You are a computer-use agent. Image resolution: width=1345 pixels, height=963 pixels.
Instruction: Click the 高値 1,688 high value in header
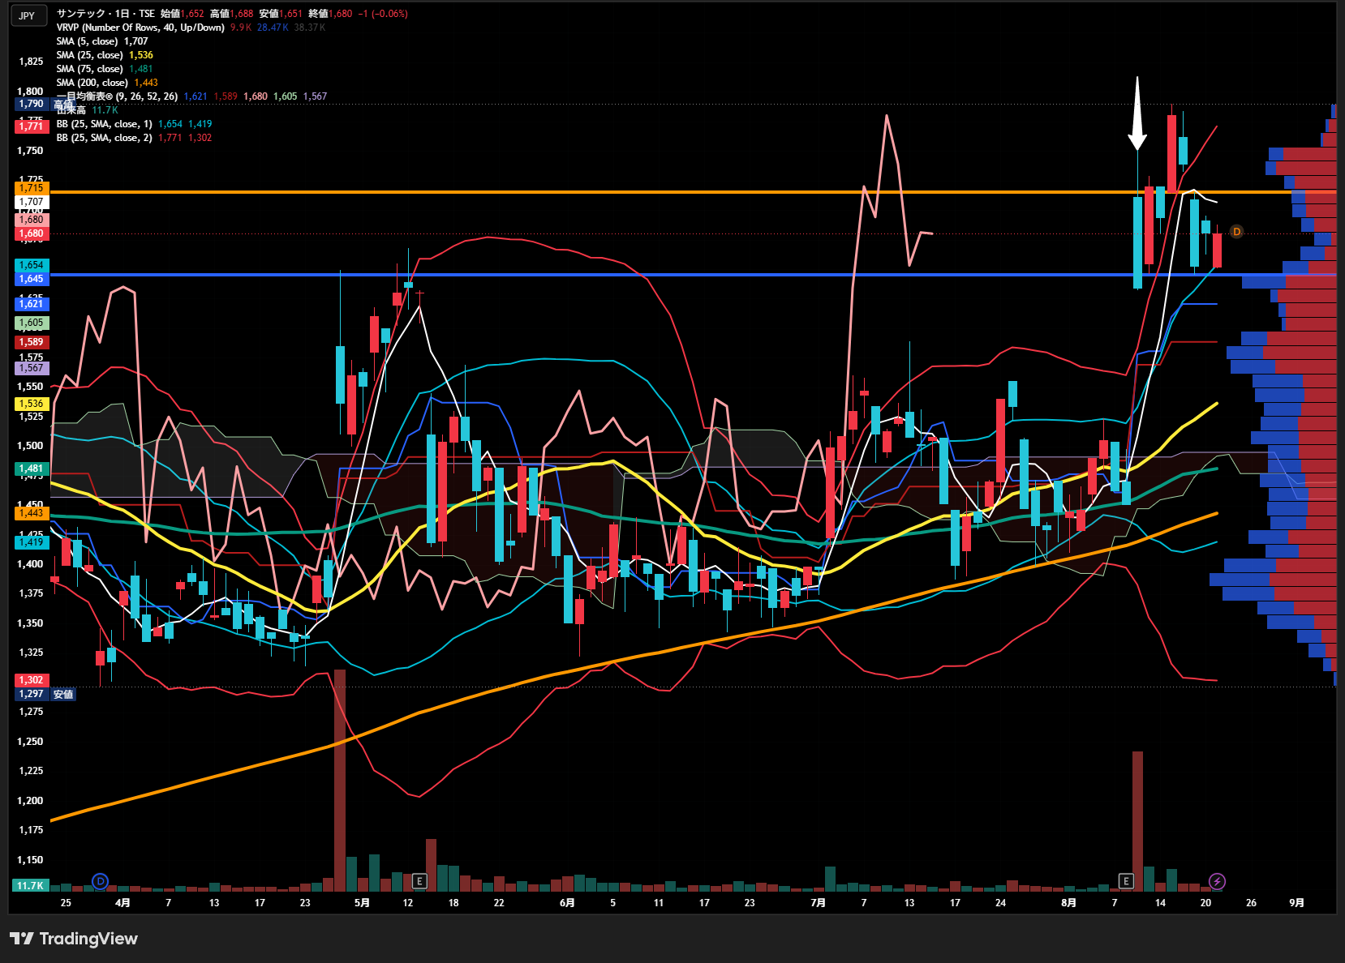click(x=231, y=14)
